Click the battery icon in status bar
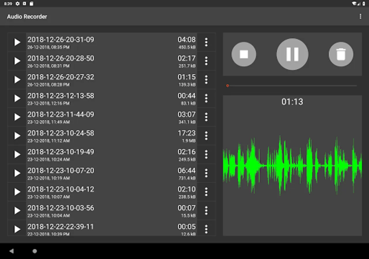 pyautogui.click(x=364, y=4)
